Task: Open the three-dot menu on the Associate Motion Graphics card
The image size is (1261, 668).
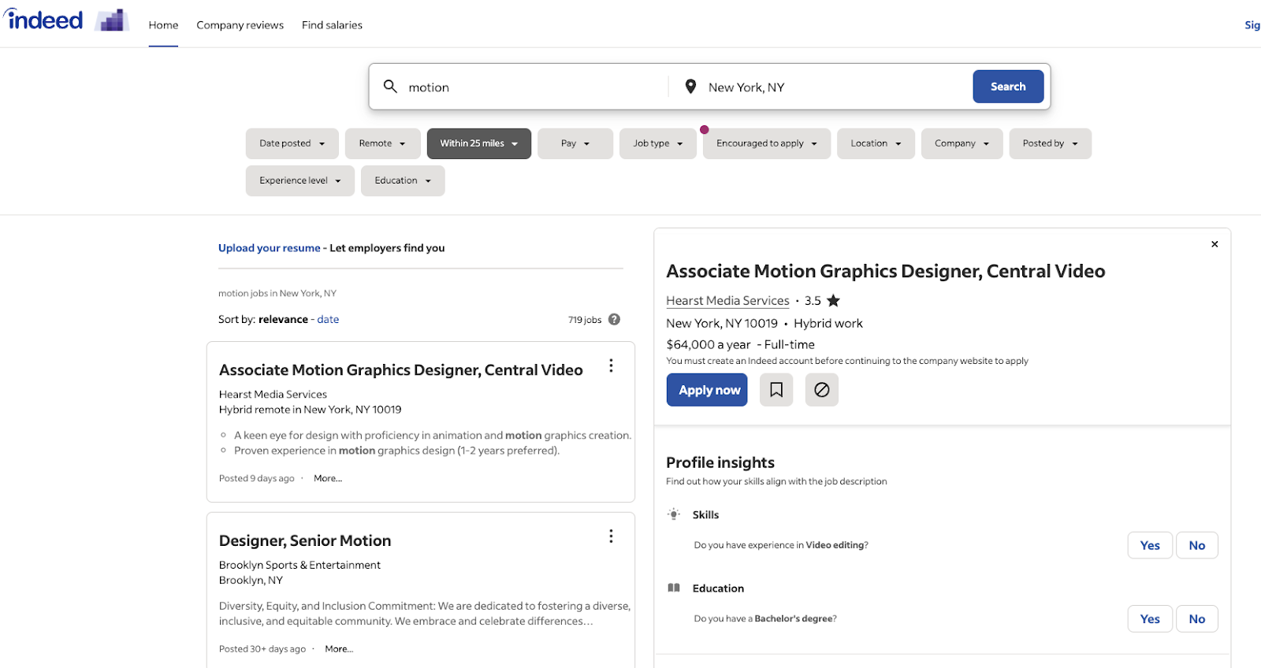Action: pos(611,366)
